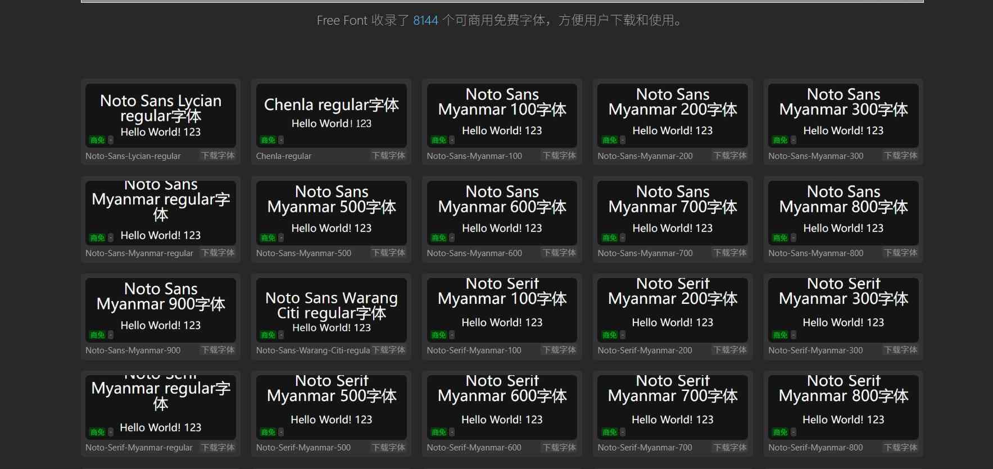Select the Noto Sans Myanmar 800 preview thumbnail
This screenshot has width=993, height=469.
[x=843, y=210]
